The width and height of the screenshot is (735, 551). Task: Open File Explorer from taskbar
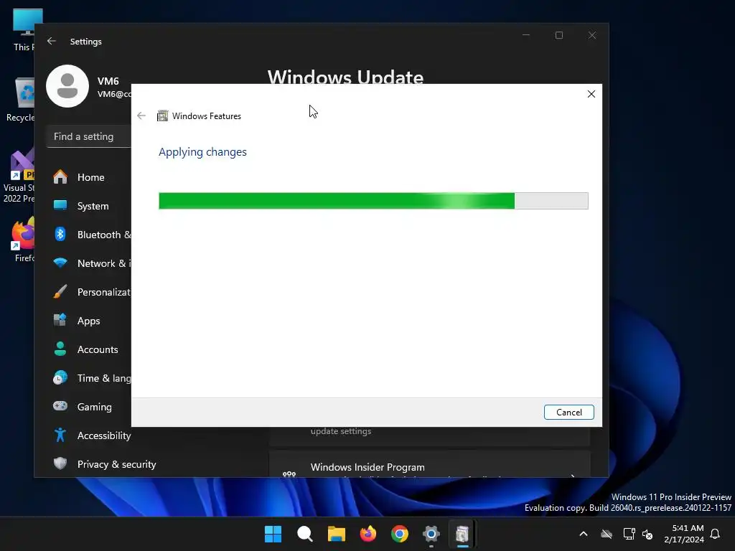336,534
